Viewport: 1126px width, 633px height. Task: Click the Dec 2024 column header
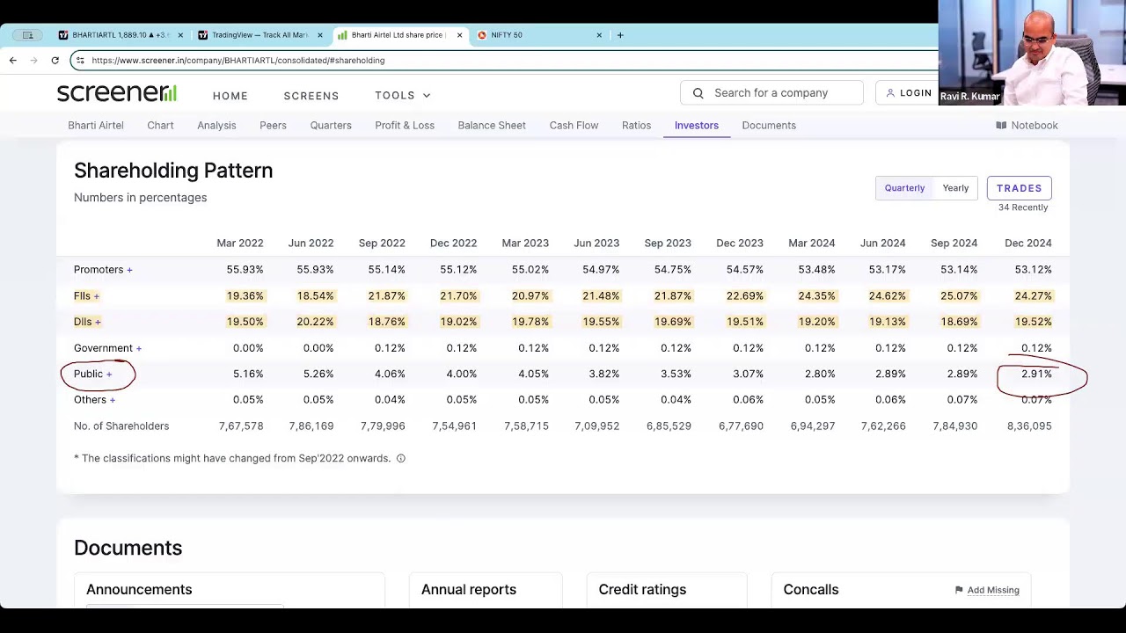pos(1027,244)
